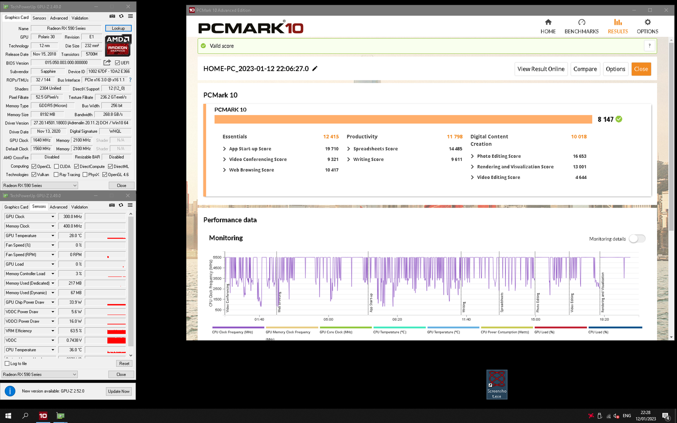
Task: Click GPU-Z taskbar icon
Action: pos(60,416)
